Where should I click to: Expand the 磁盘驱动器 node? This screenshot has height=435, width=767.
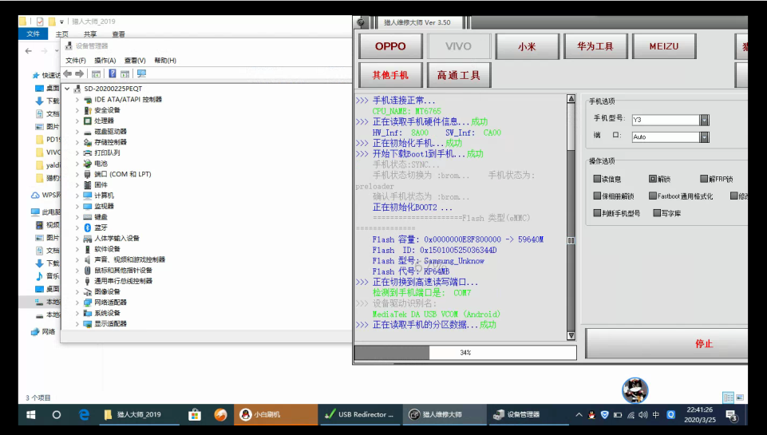[77, 132]
